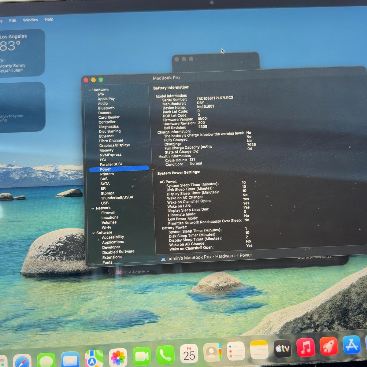Select Controller in the sidebar
Image resolution: width=367 pixels, height=367 pixels.
click(x=107, y=122)
